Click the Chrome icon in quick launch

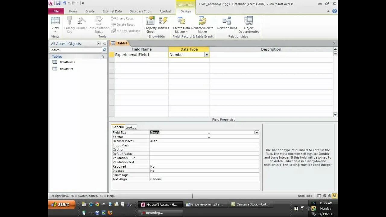click(97, 204)
